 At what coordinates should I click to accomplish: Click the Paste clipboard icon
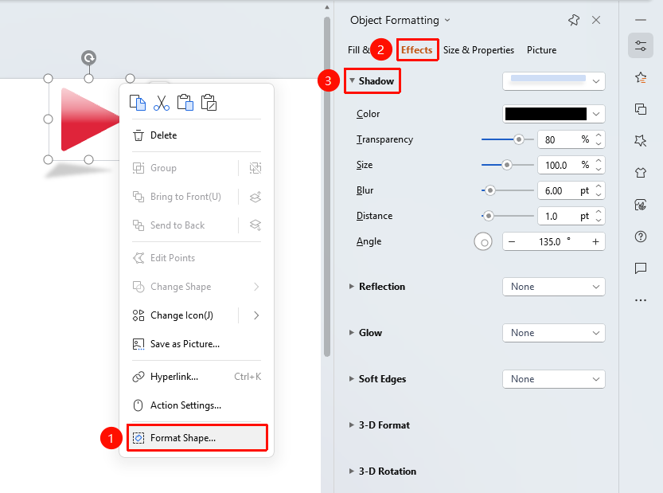pyautogui.click(x=185, y=103)
